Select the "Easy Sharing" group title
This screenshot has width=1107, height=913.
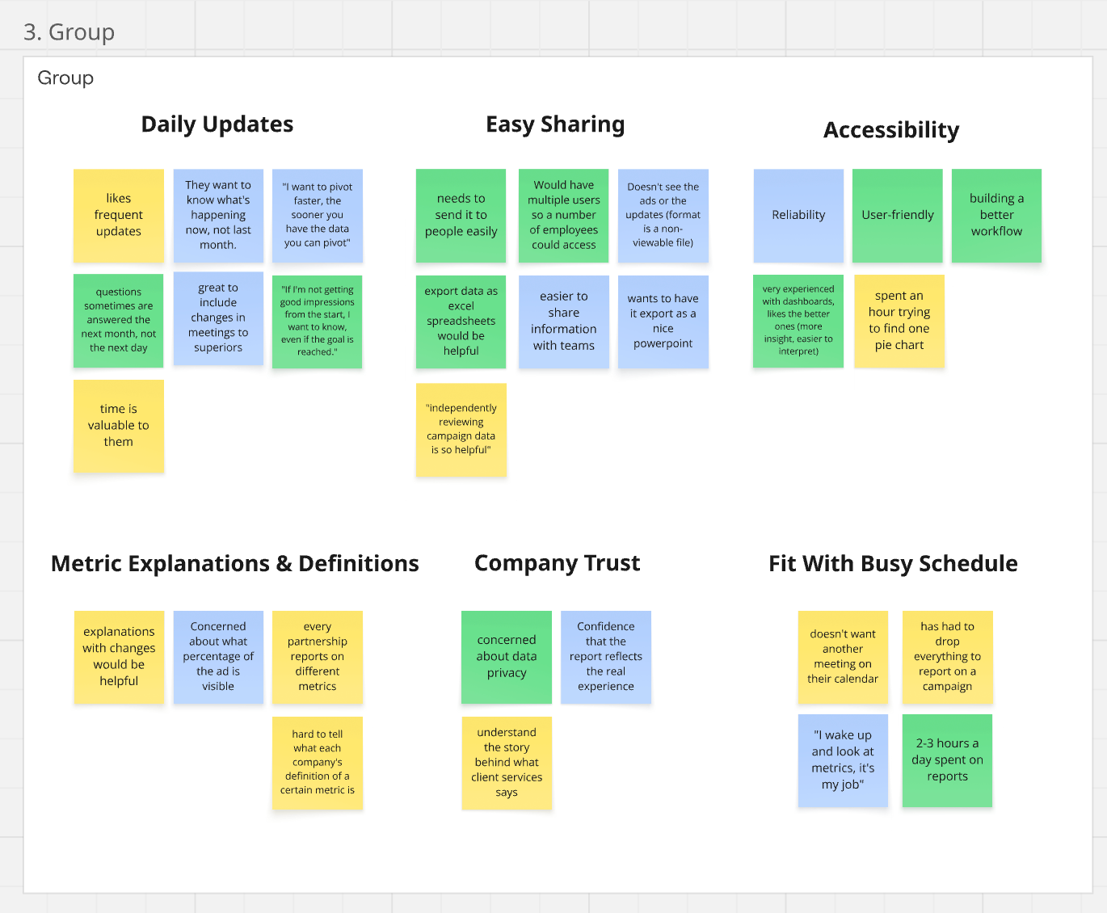point(555,124)
